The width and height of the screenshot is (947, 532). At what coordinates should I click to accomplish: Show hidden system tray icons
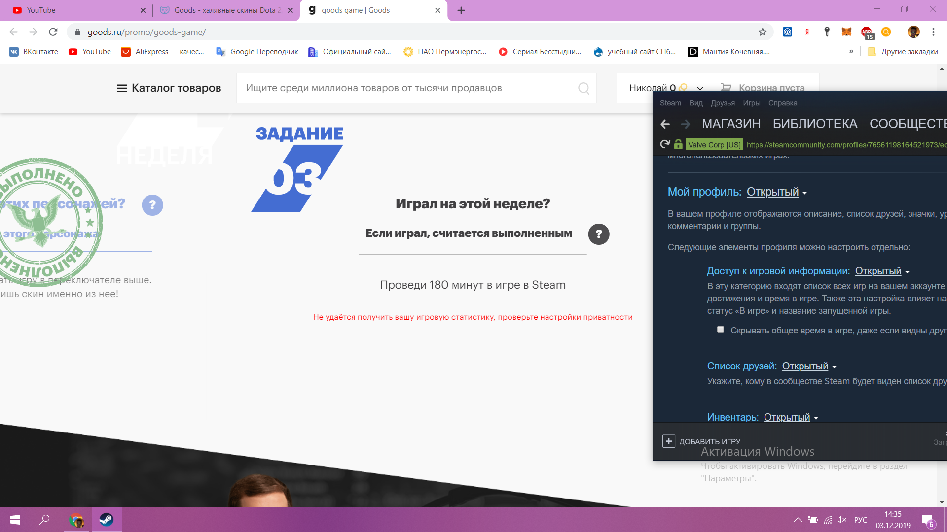[x=798, y=520]
